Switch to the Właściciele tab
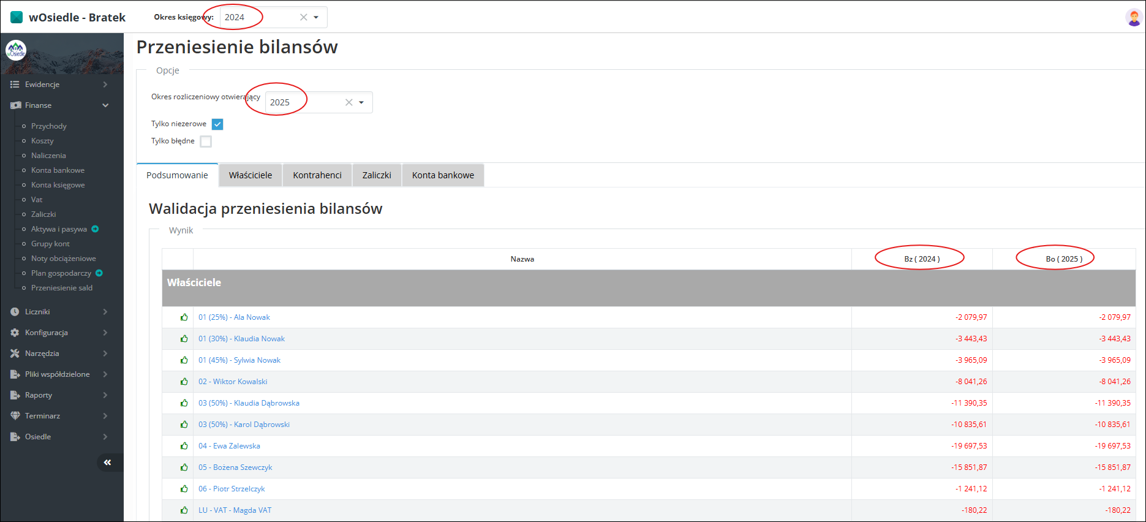The height and width of the screenshot is (522, 1146). (x=250, y=175)
